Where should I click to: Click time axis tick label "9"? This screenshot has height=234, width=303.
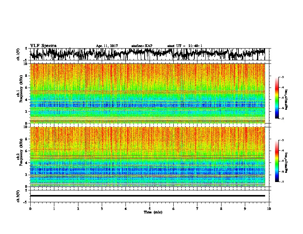(x=245, y=209)
